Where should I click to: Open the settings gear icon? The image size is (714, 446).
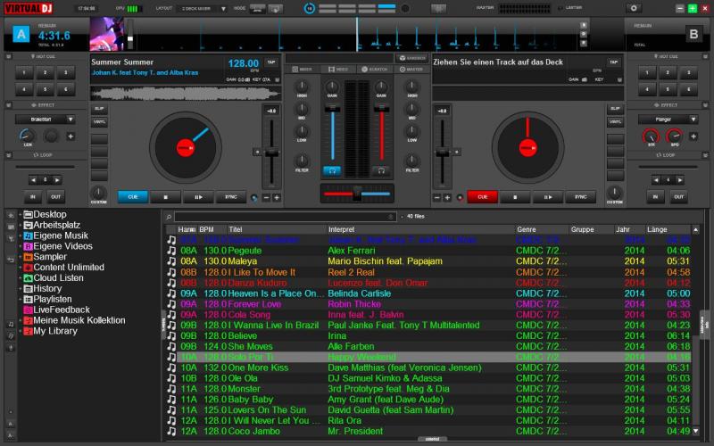(x=635, y=8)
